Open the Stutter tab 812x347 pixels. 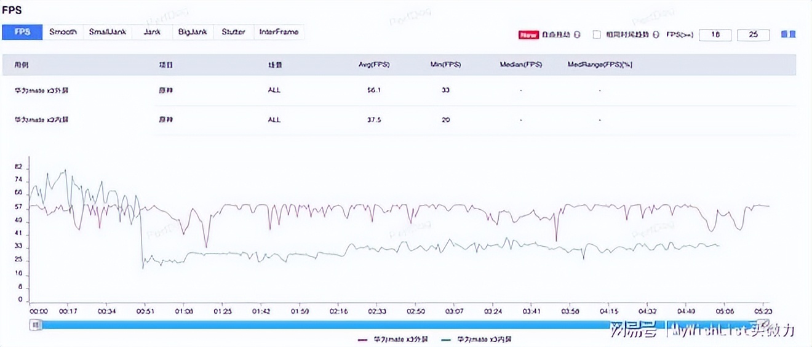point(233,32)
